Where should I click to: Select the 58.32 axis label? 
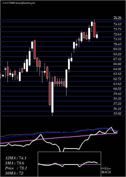point(118,99)
